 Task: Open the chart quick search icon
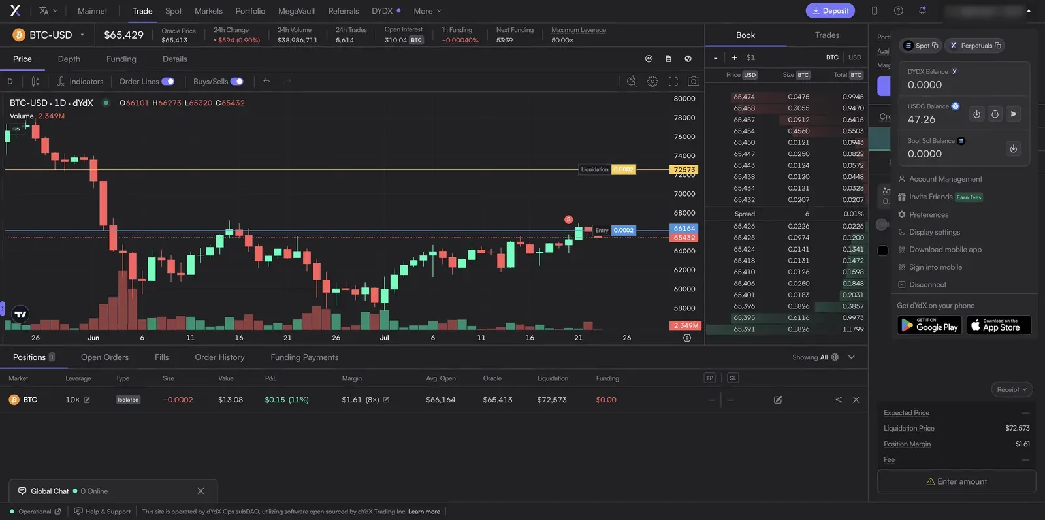tap(632, 82)
